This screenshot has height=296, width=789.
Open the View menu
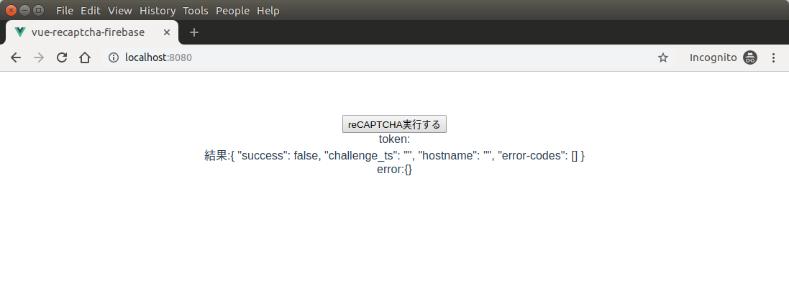(120, 11)
